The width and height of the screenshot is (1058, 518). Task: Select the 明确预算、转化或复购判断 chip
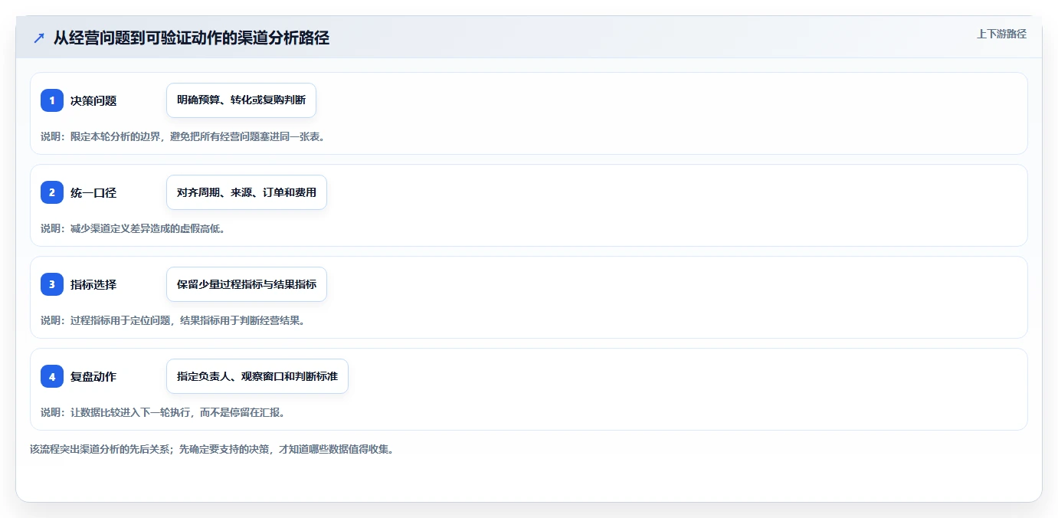tap(241, 100)
